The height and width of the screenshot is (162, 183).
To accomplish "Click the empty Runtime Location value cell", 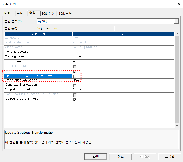I will coord(123,53).
